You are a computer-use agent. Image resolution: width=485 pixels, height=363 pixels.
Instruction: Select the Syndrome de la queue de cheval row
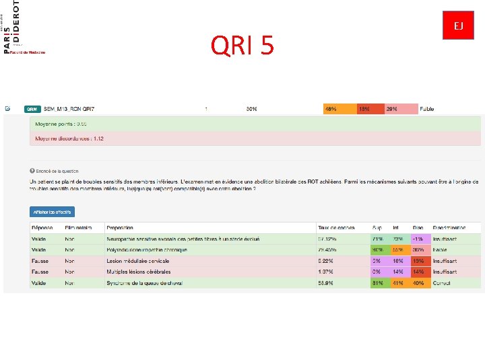click(x=255, y=283)
